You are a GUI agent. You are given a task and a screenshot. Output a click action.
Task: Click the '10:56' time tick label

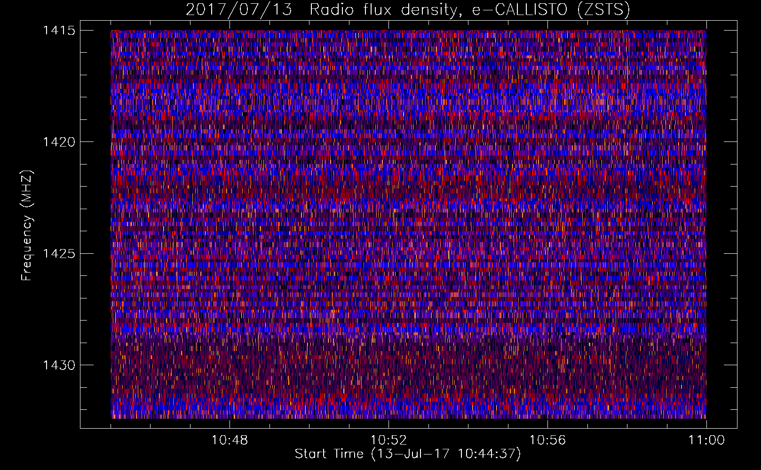pyautogui.click(x=547, y=440)
